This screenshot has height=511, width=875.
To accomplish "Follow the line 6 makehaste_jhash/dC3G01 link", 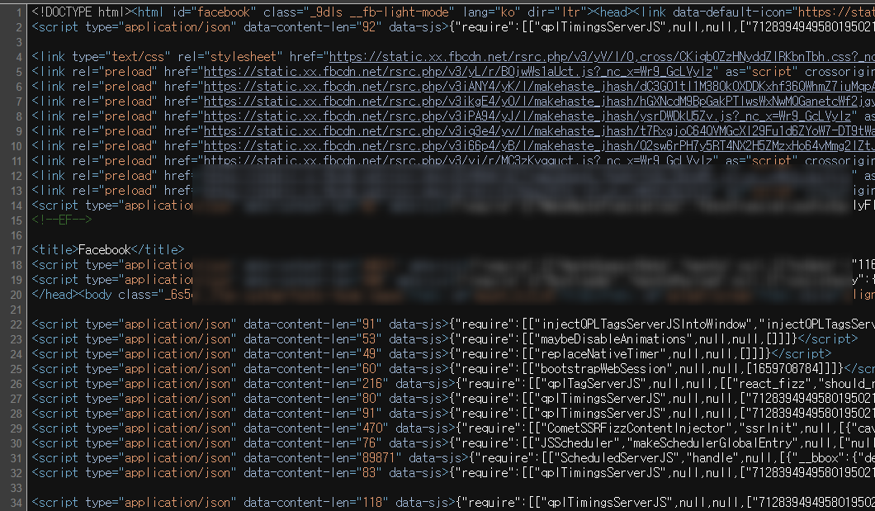I will tap(539, 87).
